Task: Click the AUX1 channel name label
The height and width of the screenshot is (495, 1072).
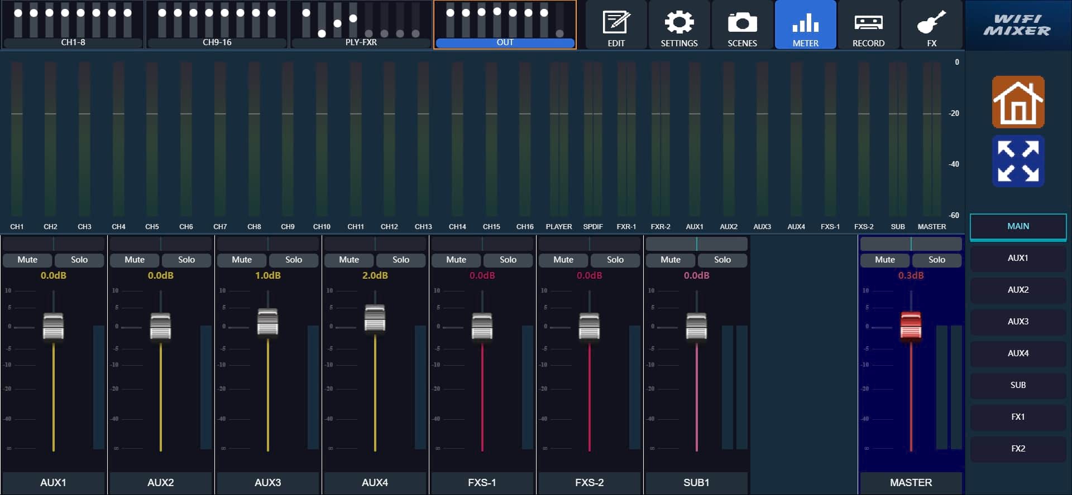Action: (54, 483)
